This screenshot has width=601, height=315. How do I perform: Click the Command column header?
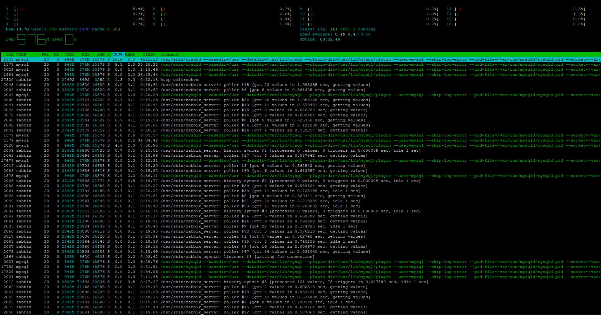[169, 54]
